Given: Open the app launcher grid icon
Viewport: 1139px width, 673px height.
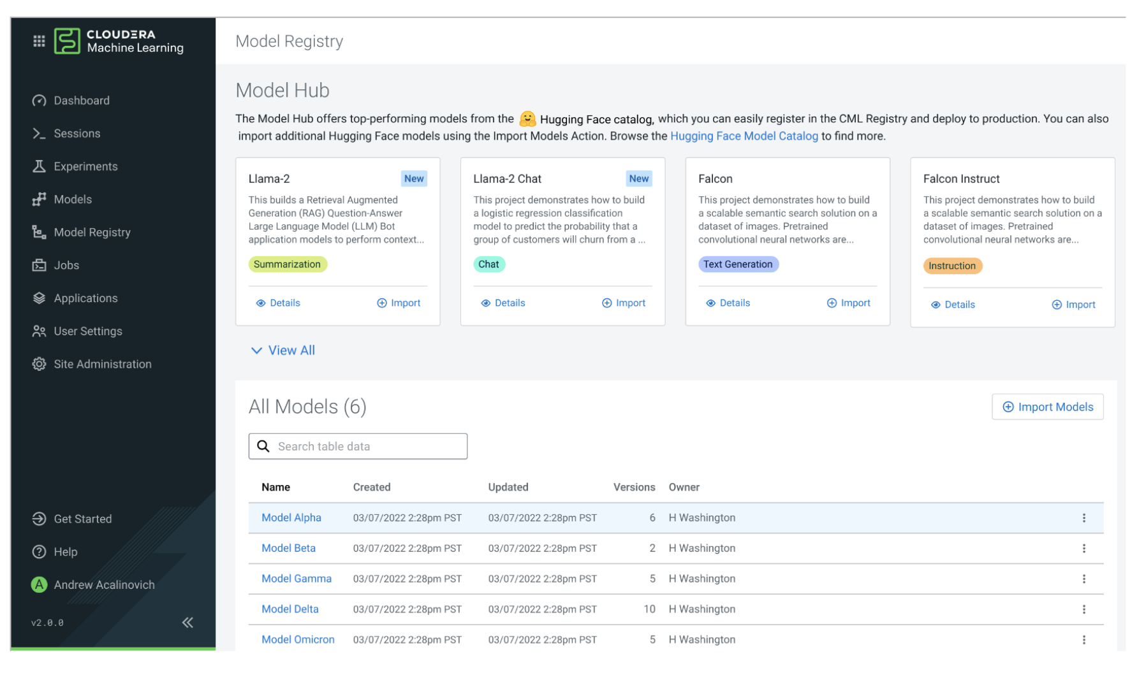Looking at the screenshot, I should (x=39, y=41).
